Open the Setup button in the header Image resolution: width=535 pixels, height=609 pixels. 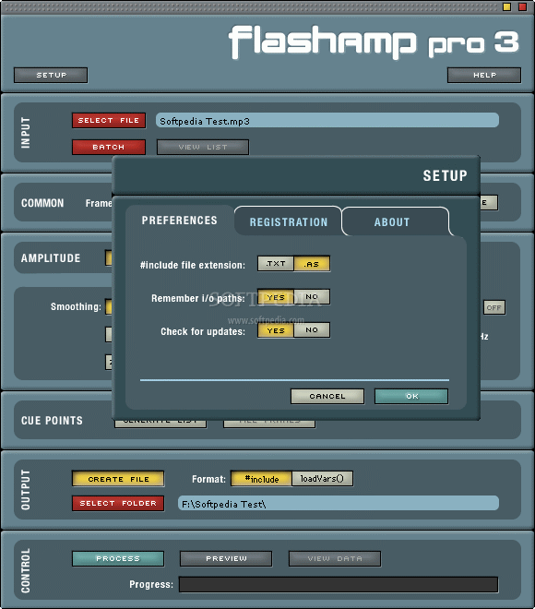51,75
